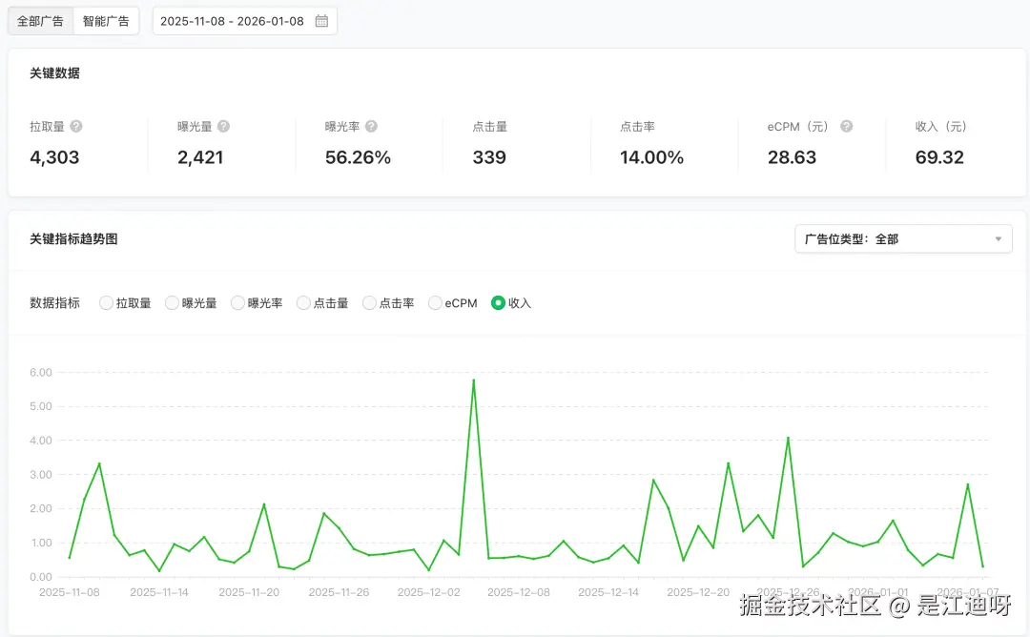Show help tooltip for eCPM（元）
Image resolution: width=1030 pixels, height=637 pixels.
[x=846, y=126]
